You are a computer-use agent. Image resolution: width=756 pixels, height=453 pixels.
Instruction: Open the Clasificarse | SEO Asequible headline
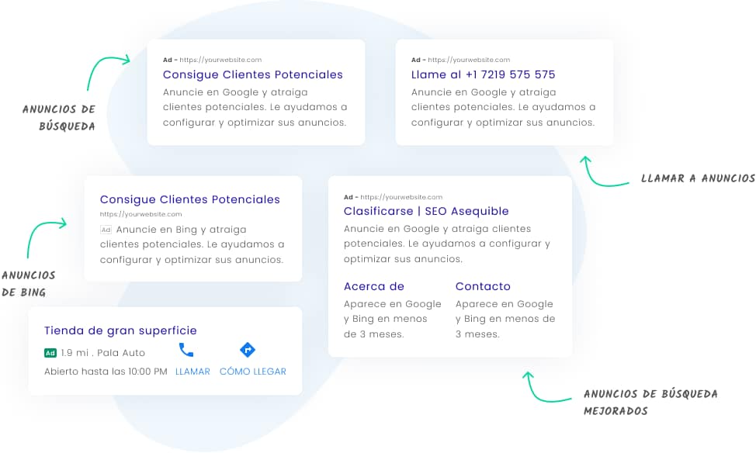426,211
